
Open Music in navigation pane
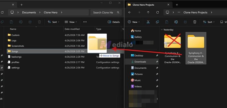pos(136,80)
